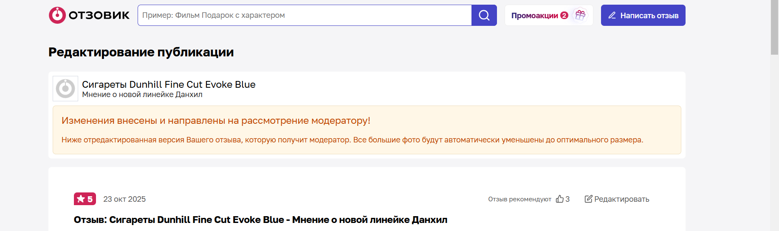Open product title Сигареты Dunhill Fine Cut Evoke Blue

point(169,84)
